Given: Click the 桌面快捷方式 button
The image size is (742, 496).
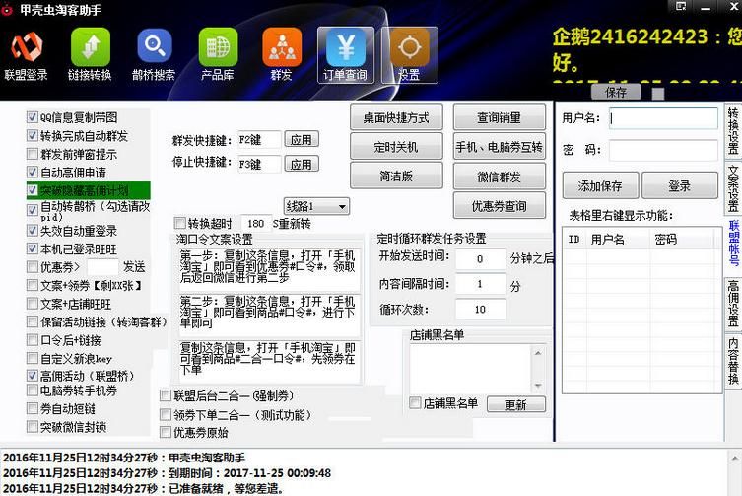Looking at the screenshot, I should click(396, 117).
